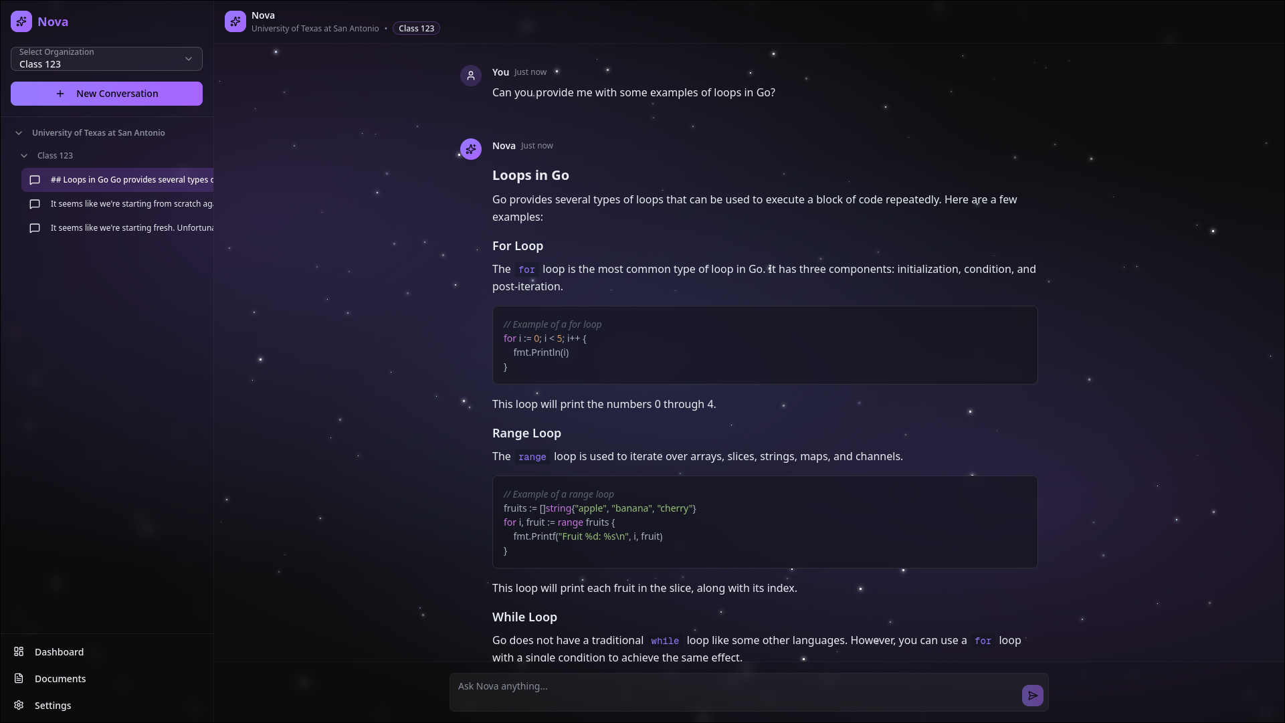Click the Settings gear icon
Image resolution: width=1285 pixels, height=723 pixels.
[19, 705]
